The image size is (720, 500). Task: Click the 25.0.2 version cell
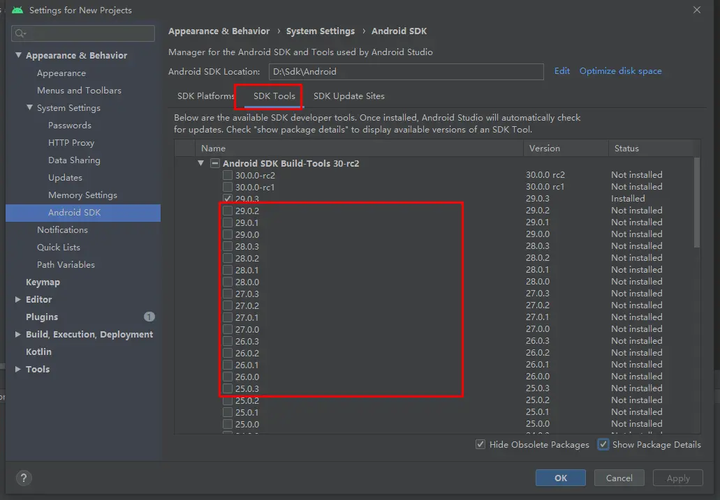click(538, 400)
